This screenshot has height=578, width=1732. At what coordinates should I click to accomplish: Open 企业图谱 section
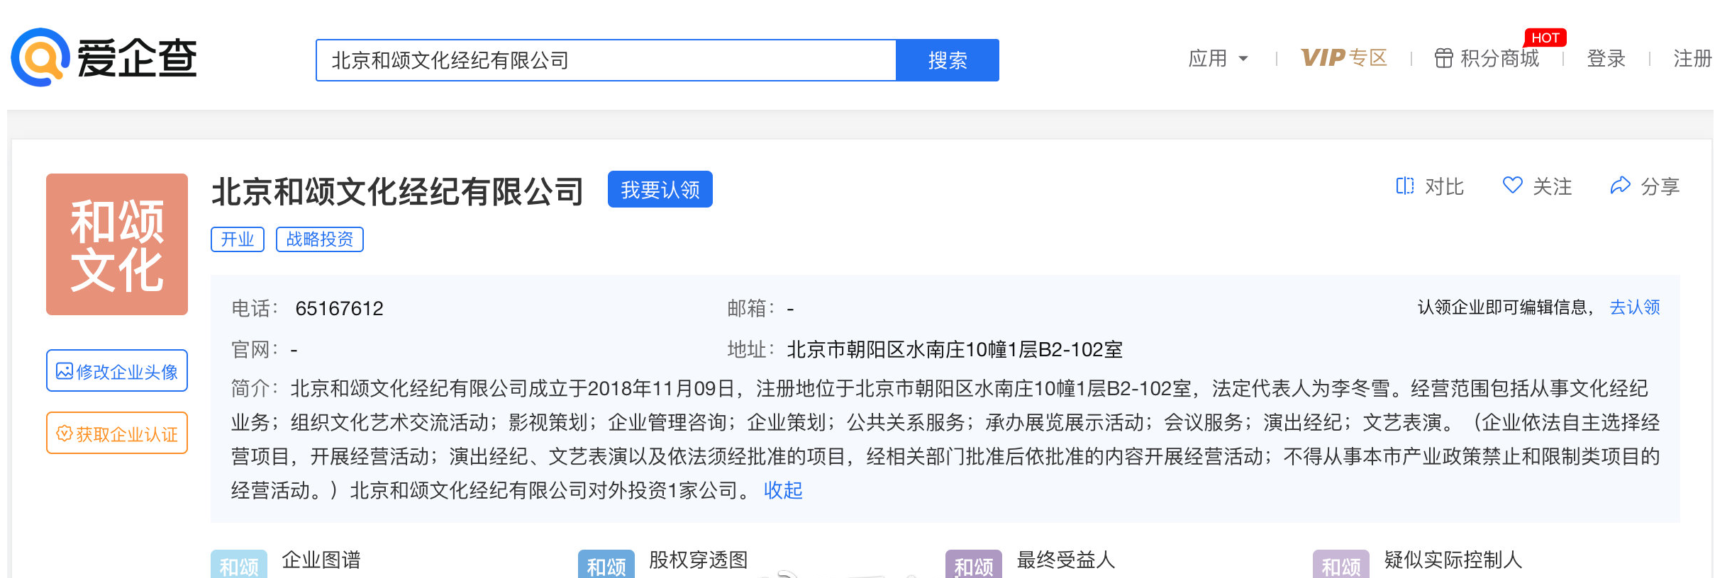(321, 560)
